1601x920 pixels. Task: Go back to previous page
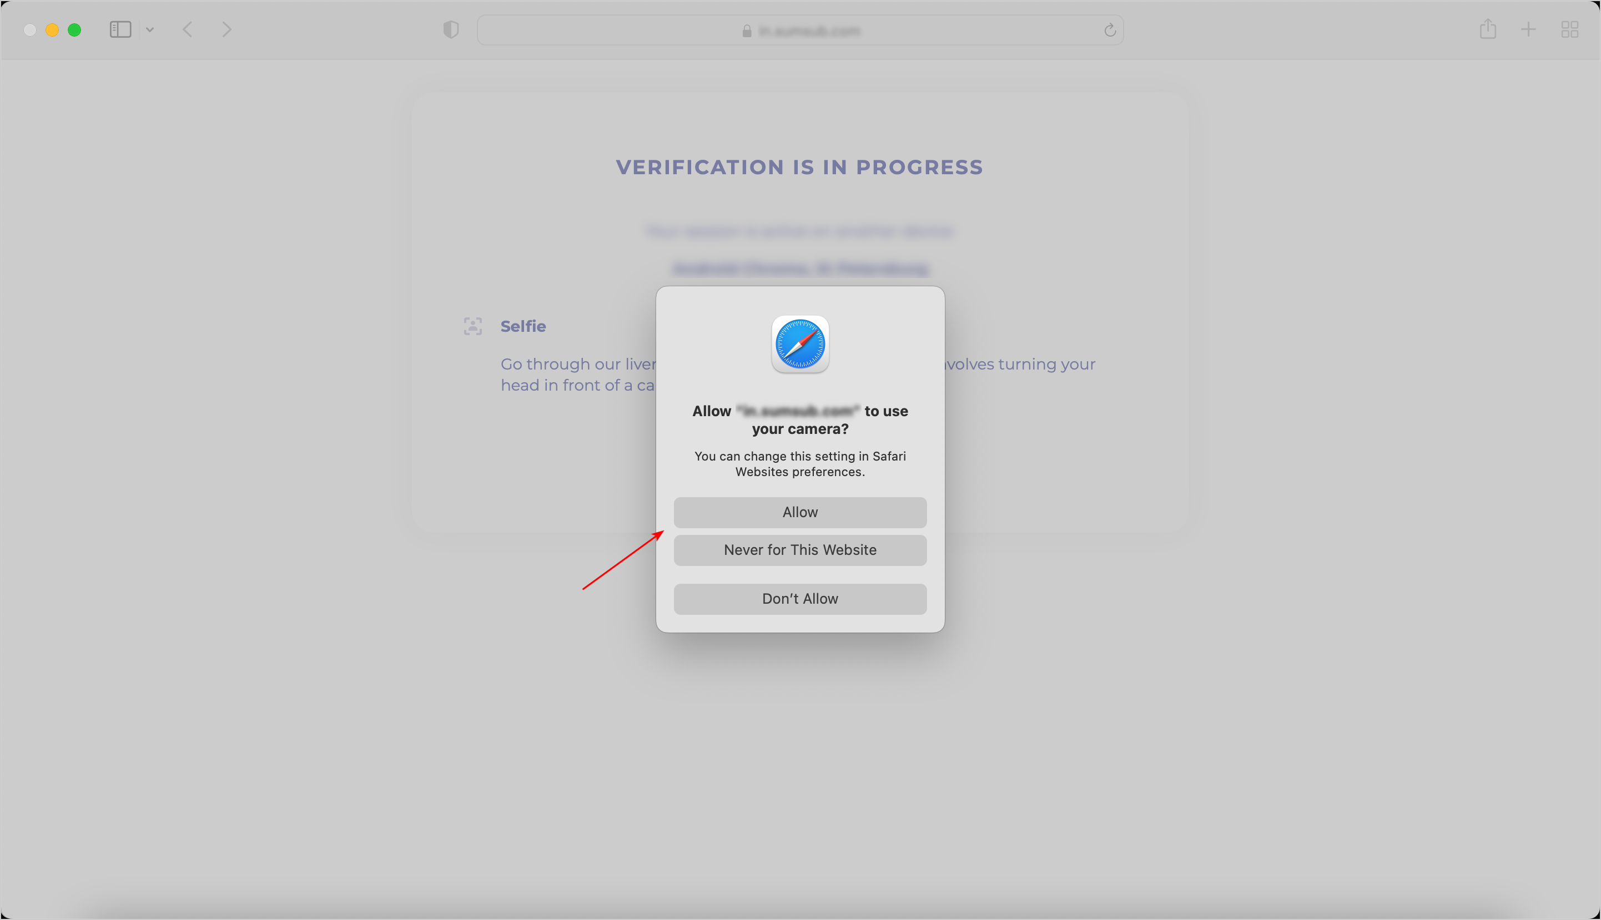188,30
